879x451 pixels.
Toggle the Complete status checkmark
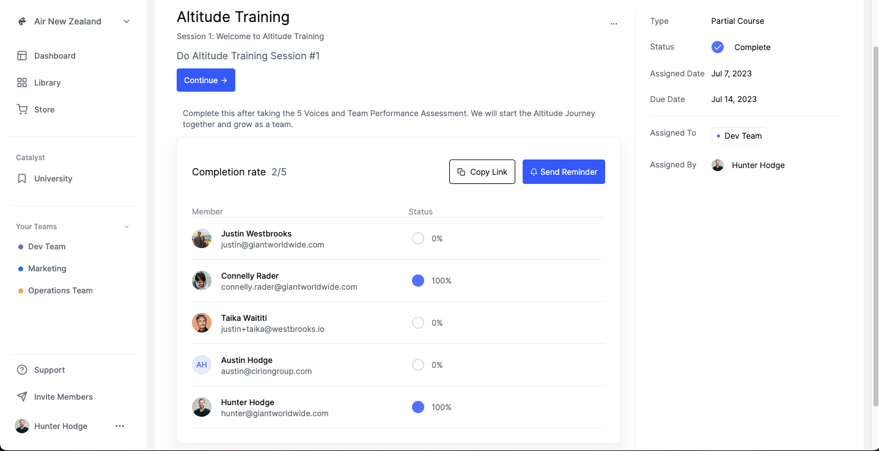(x=718, y=47)
